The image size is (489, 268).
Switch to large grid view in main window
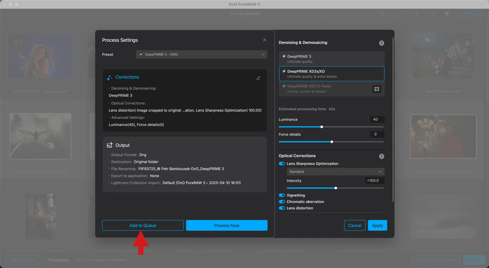[x=447, y=14]
